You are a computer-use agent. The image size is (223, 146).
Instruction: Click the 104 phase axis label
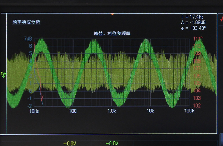pos(197,90)
